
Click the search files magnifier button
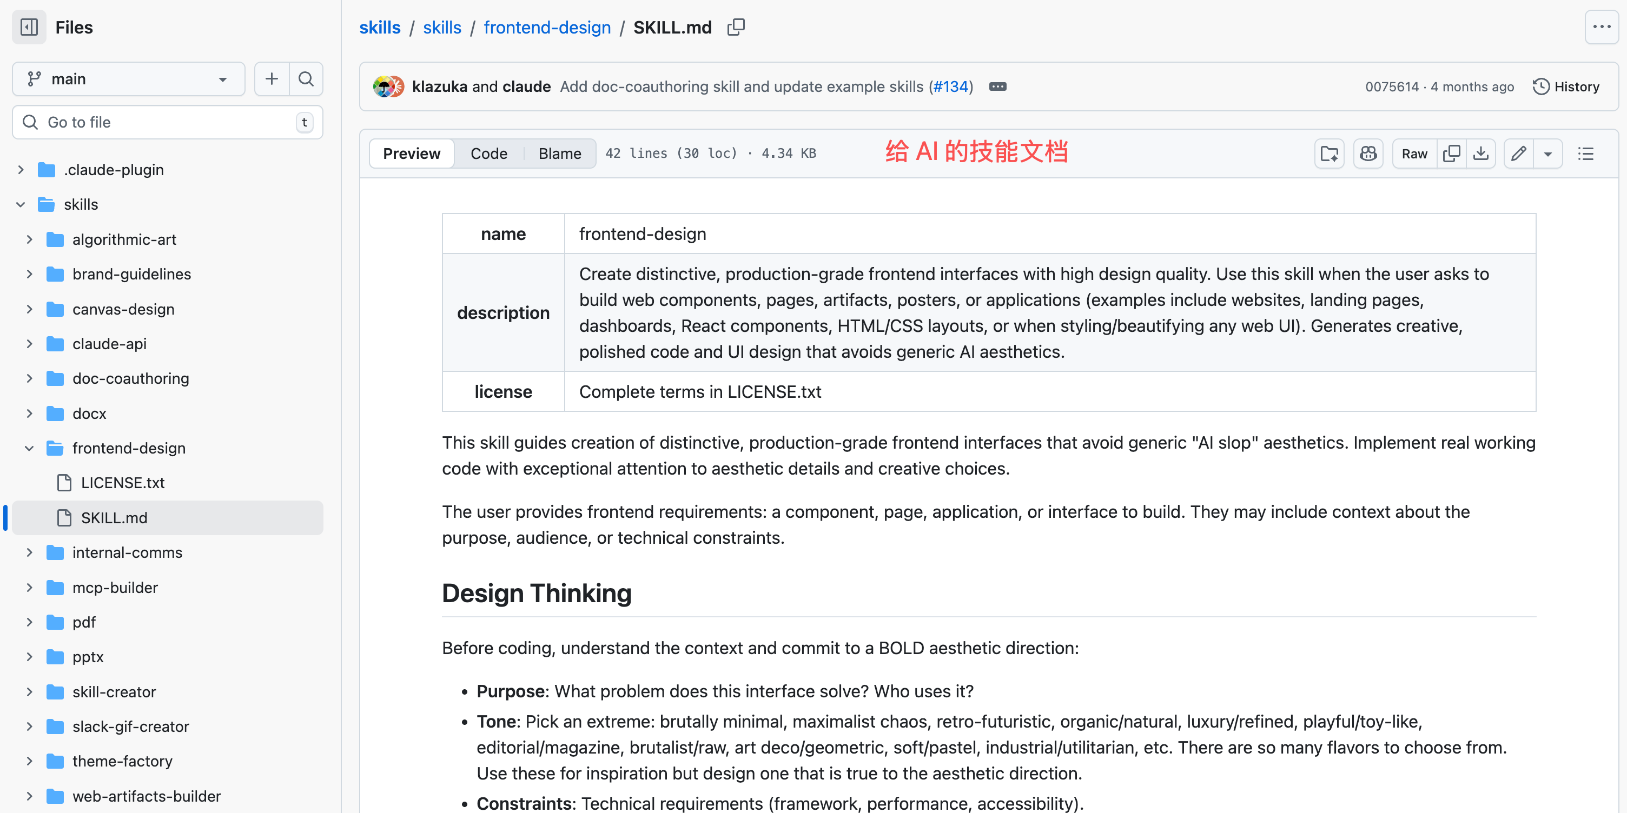point(306,79)
